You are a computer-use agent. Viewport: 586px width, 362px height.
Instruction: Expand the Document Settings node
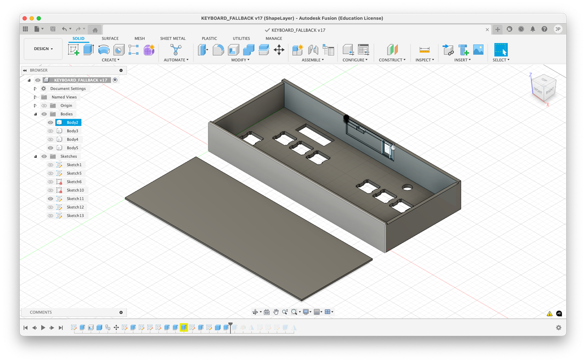tap(35, 89)
